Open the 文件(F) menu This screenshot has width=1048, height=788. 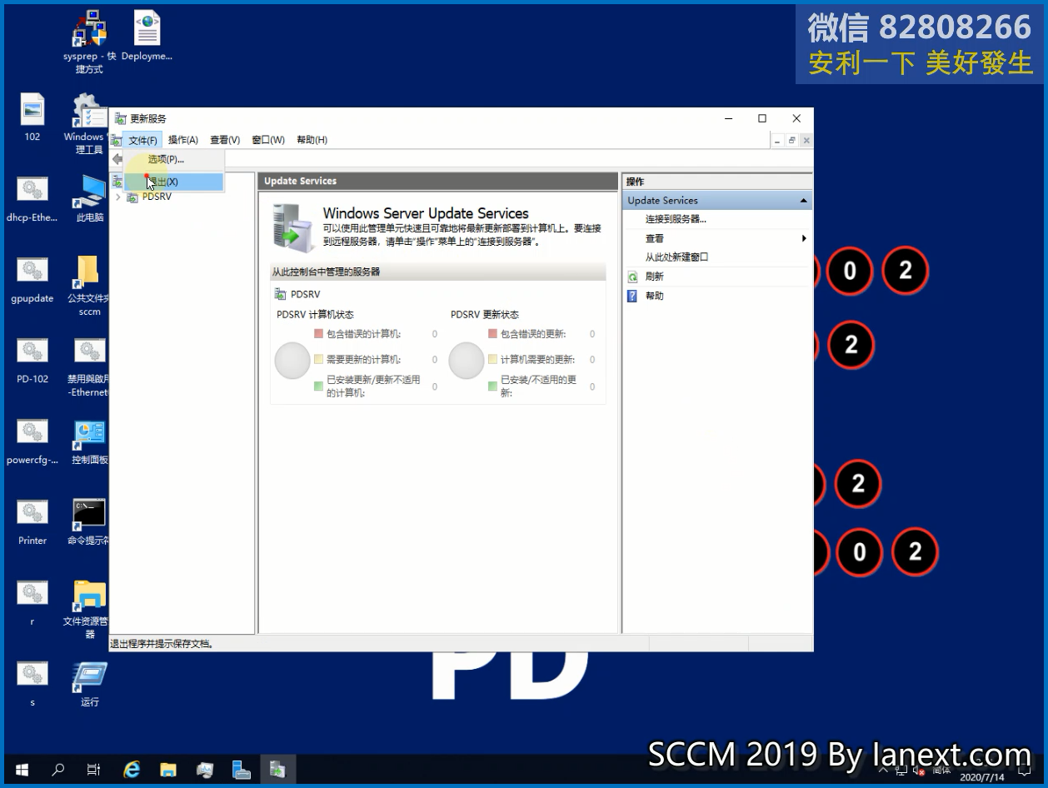click(x=142, y=140)
